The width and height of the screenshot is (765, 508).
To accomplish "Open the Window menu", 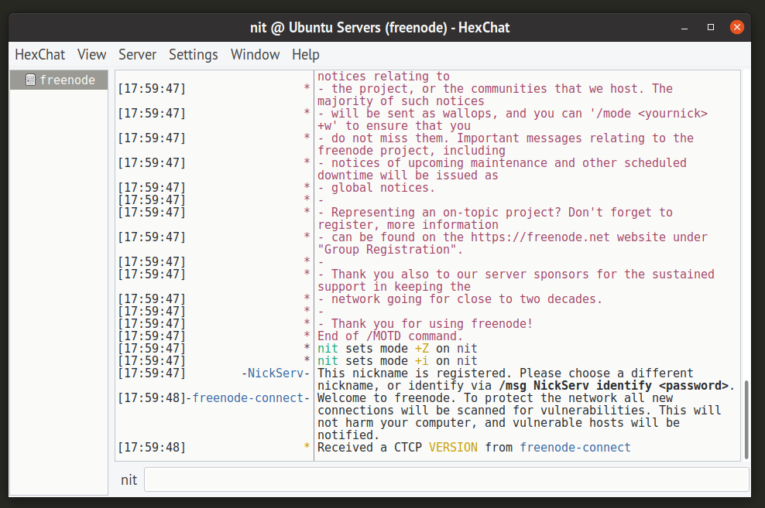I will click(x=256, y=55).
